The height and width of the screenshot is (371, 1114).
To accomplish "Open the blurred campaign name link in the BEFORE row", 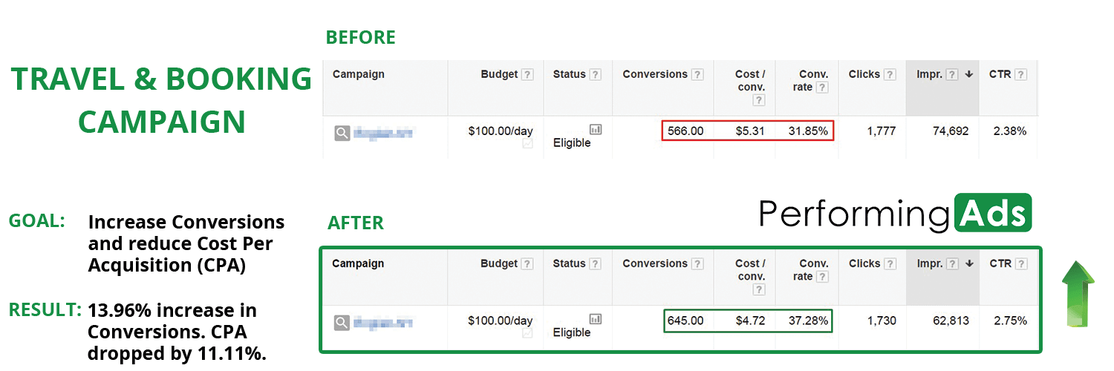I will point(382,134).
